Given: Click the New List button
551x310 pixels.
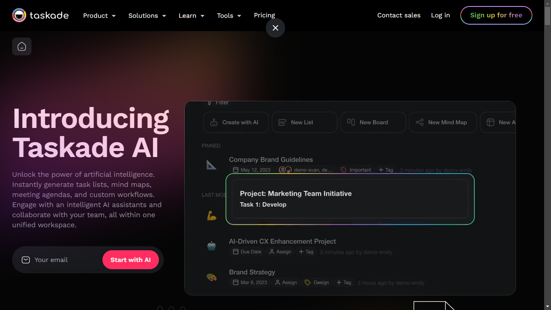Looking at the screenshot, I should point(305,122).
